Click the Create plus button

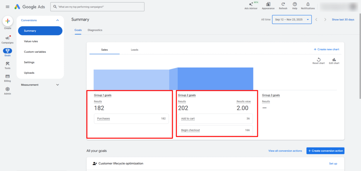(x=7, y=21)
